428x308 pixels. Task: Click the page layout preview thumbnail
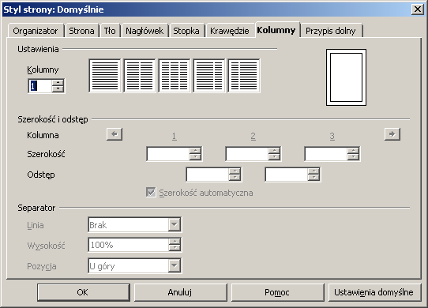click(x=346, y=77)
